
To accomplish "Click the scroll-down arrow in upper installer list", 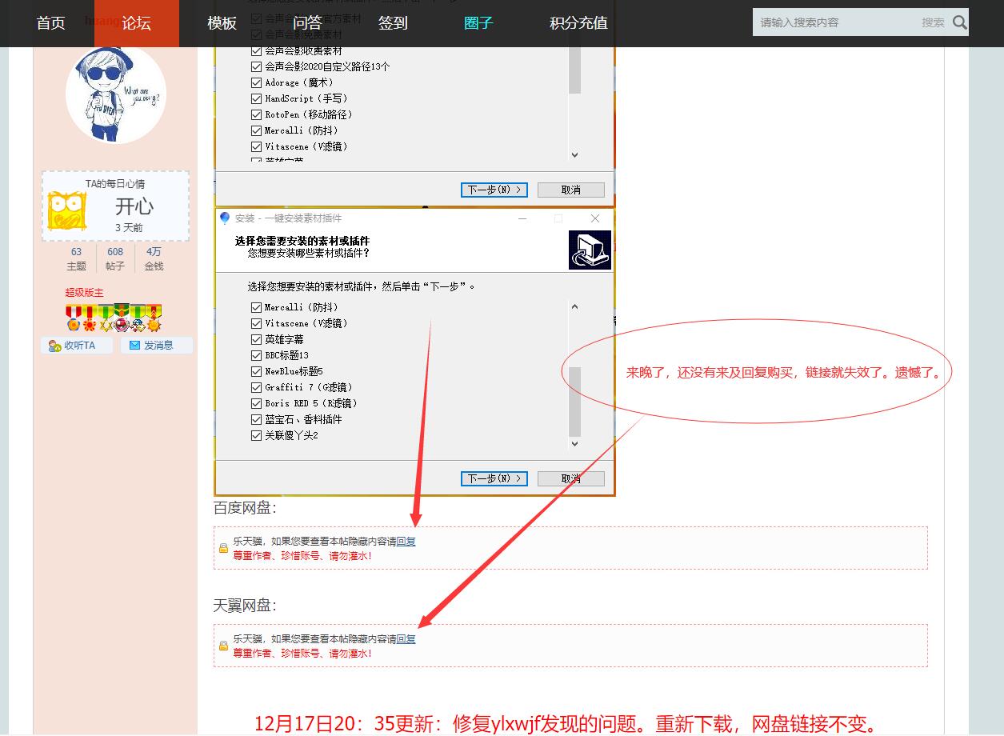I will pos(574,155).
